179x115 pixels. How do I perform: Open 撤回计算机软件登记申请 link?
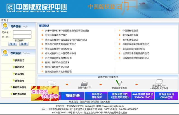[57, 67]
